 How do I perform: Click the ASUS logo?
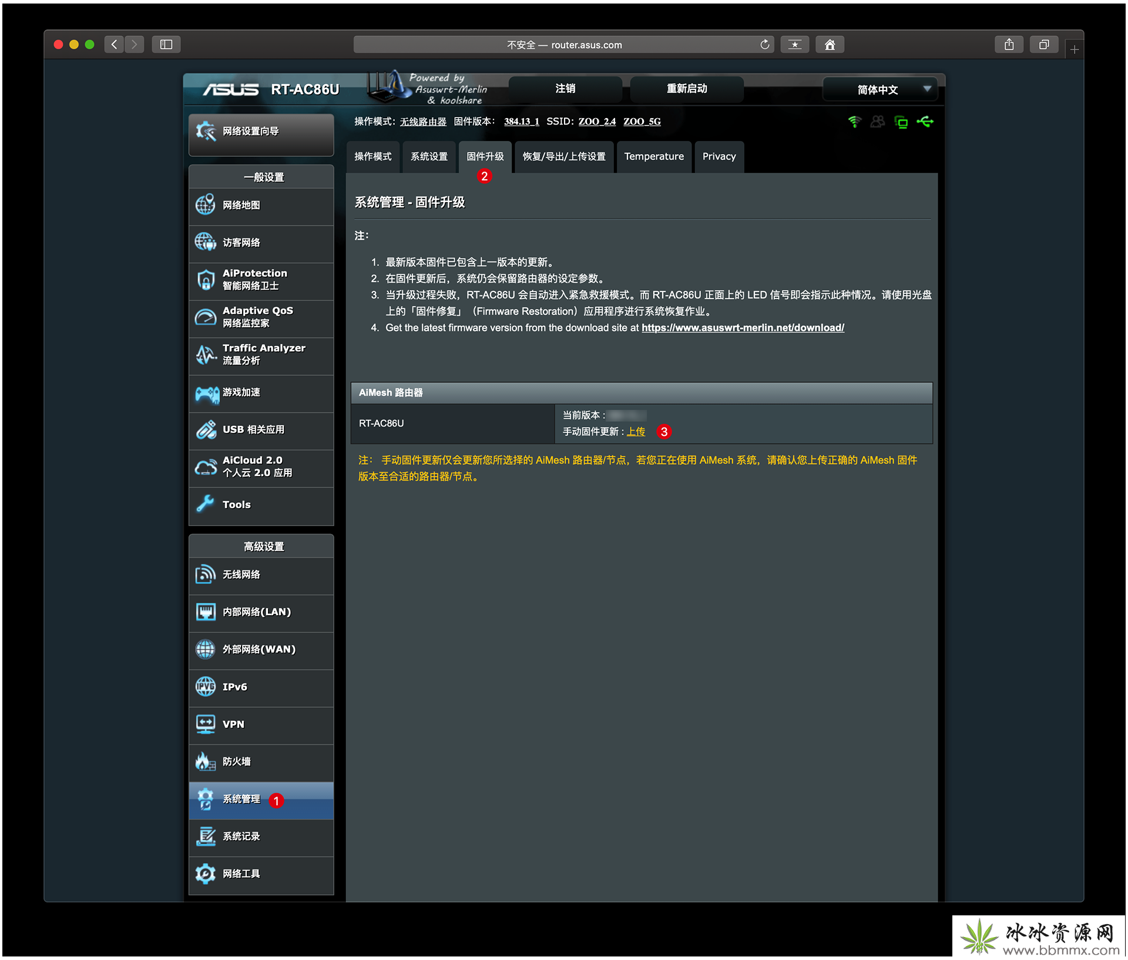tap(231, 89)
